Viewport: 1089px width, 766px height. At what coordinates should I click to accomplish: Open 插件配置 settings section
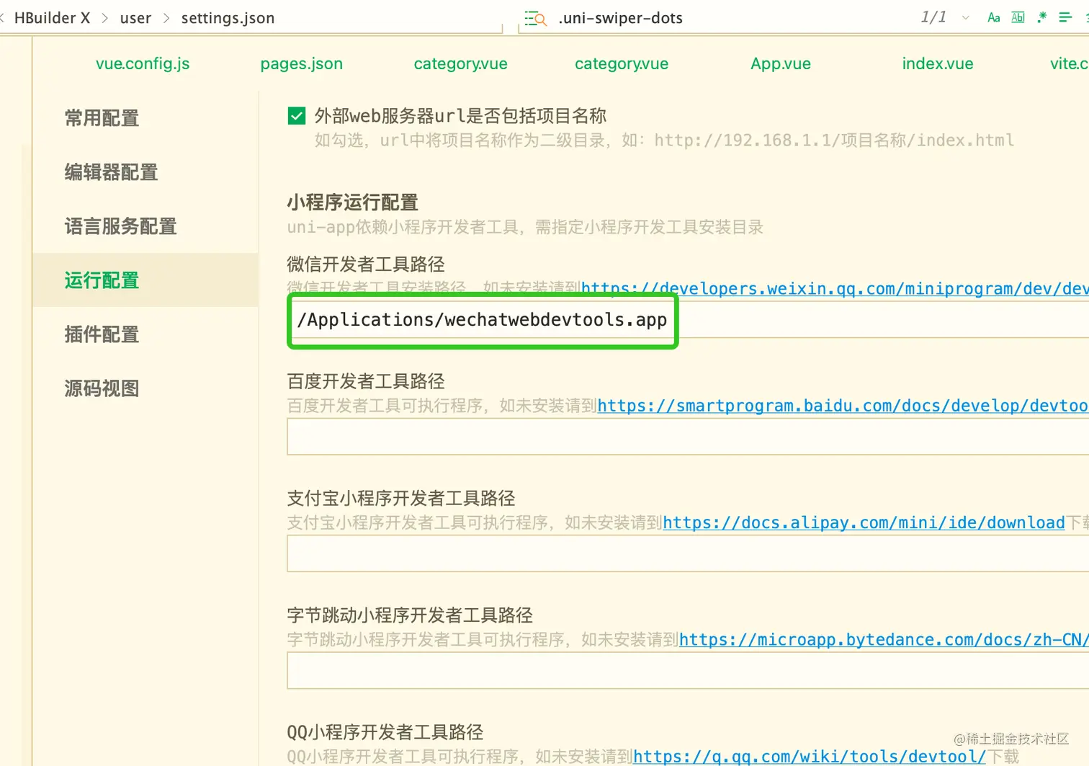point(102,334)
